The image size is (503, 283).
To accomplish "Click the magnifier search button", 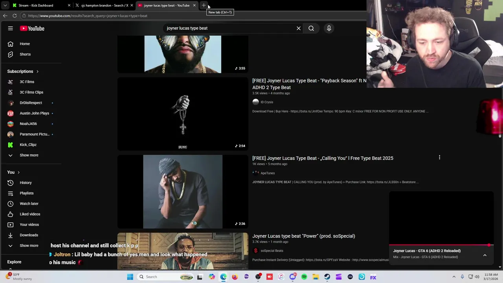I will (311, 28).
